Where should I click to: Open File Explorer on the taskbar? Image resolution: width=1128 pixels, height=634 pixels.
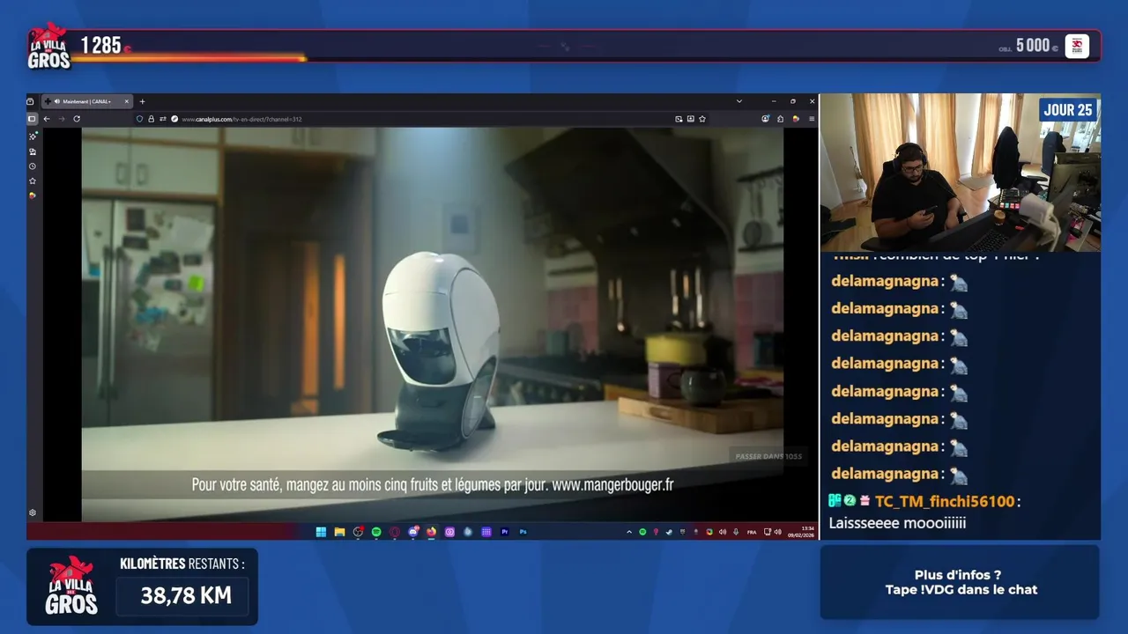[339, 532]
